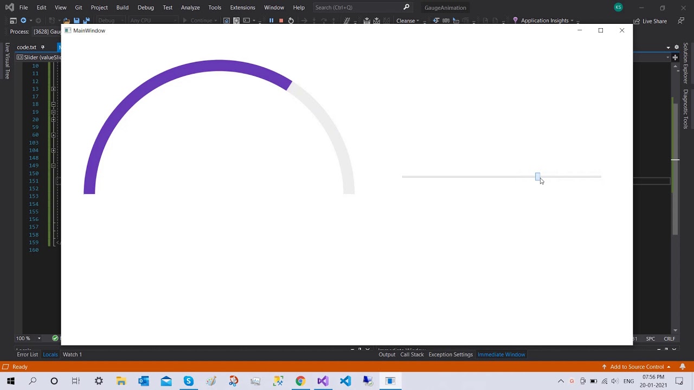Open the Extensions menu

242,8
